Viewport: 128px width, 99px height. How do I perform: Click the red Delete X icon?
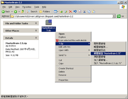(x=70, y=11)
